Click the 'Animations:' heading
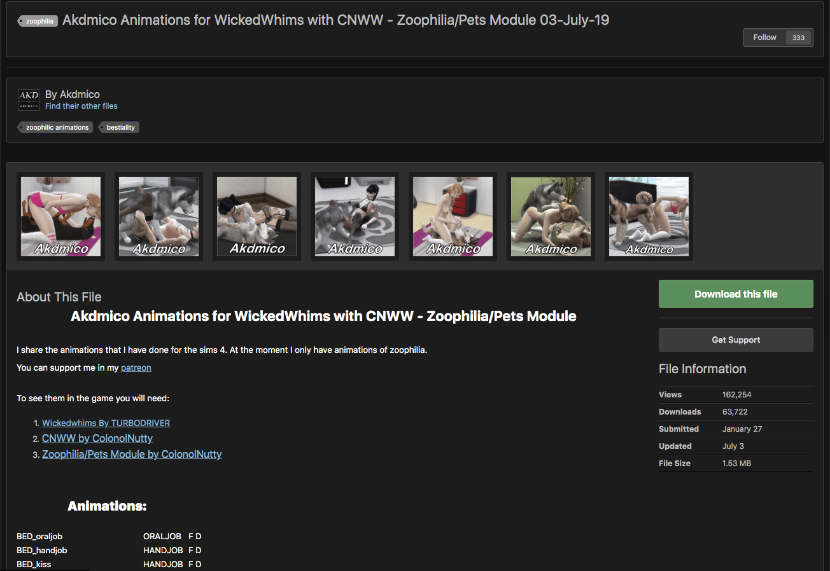830x571 pixels. point(107,506)
